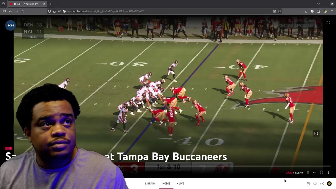Viewport: 336px width, 189px height.
Task: Enter fullscreen with the video corner icon
Action: (x=328, y=23)
